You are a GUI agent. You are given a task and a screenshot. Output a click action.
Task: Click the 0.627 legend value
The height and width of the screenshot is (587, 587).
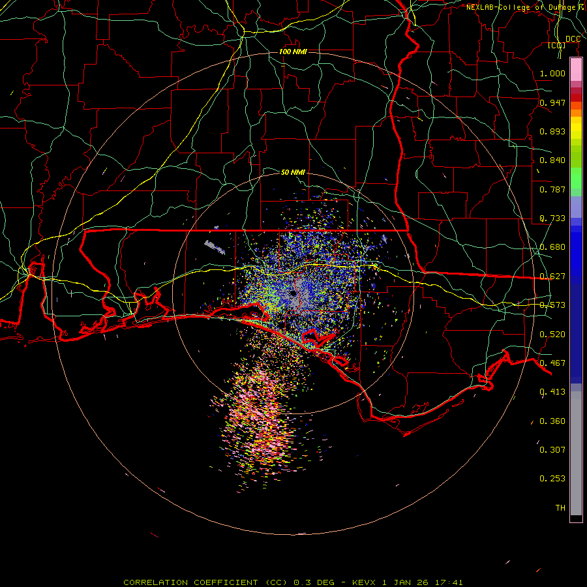(552, 277)
